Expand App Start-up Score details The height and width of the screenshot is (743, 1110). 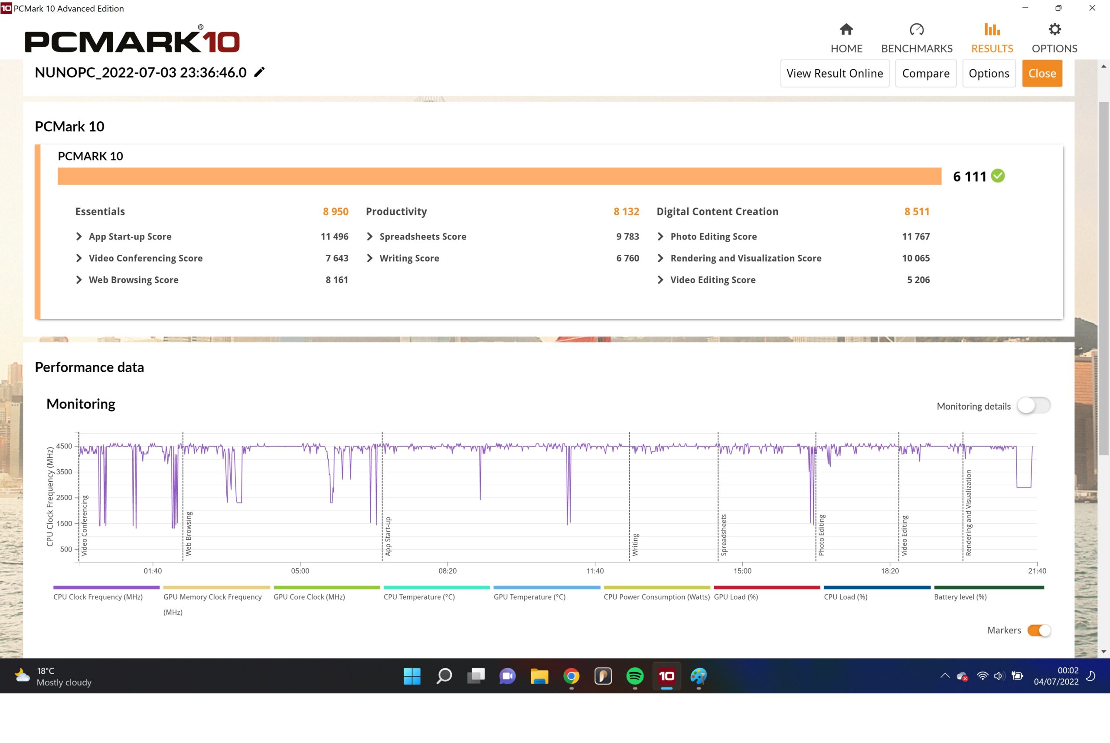tap(79, 237)
